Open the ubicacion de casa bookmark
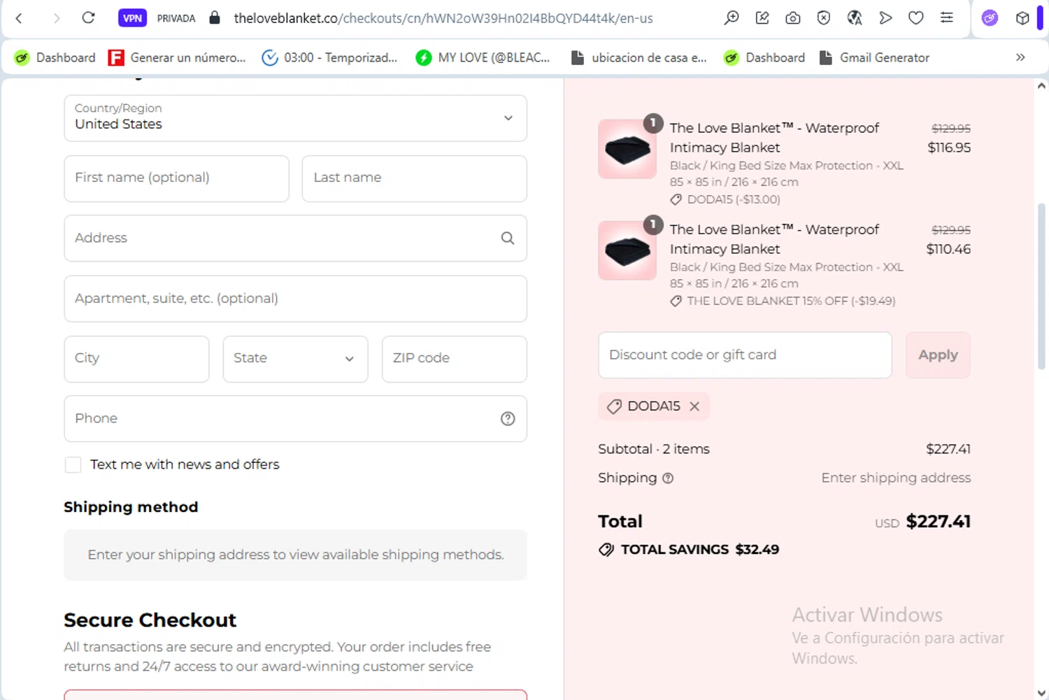 tap(638, 57)
